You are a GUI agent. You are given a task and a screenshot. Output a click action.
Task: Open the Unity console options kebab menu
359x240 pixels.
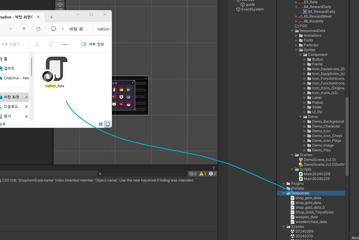(x=214, y=168)
